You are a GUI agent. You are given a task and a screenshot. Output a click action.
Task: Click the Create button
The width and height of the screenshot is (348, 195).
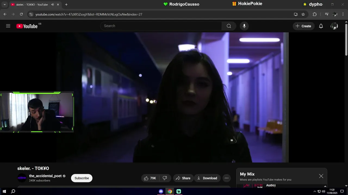(304, 26)
